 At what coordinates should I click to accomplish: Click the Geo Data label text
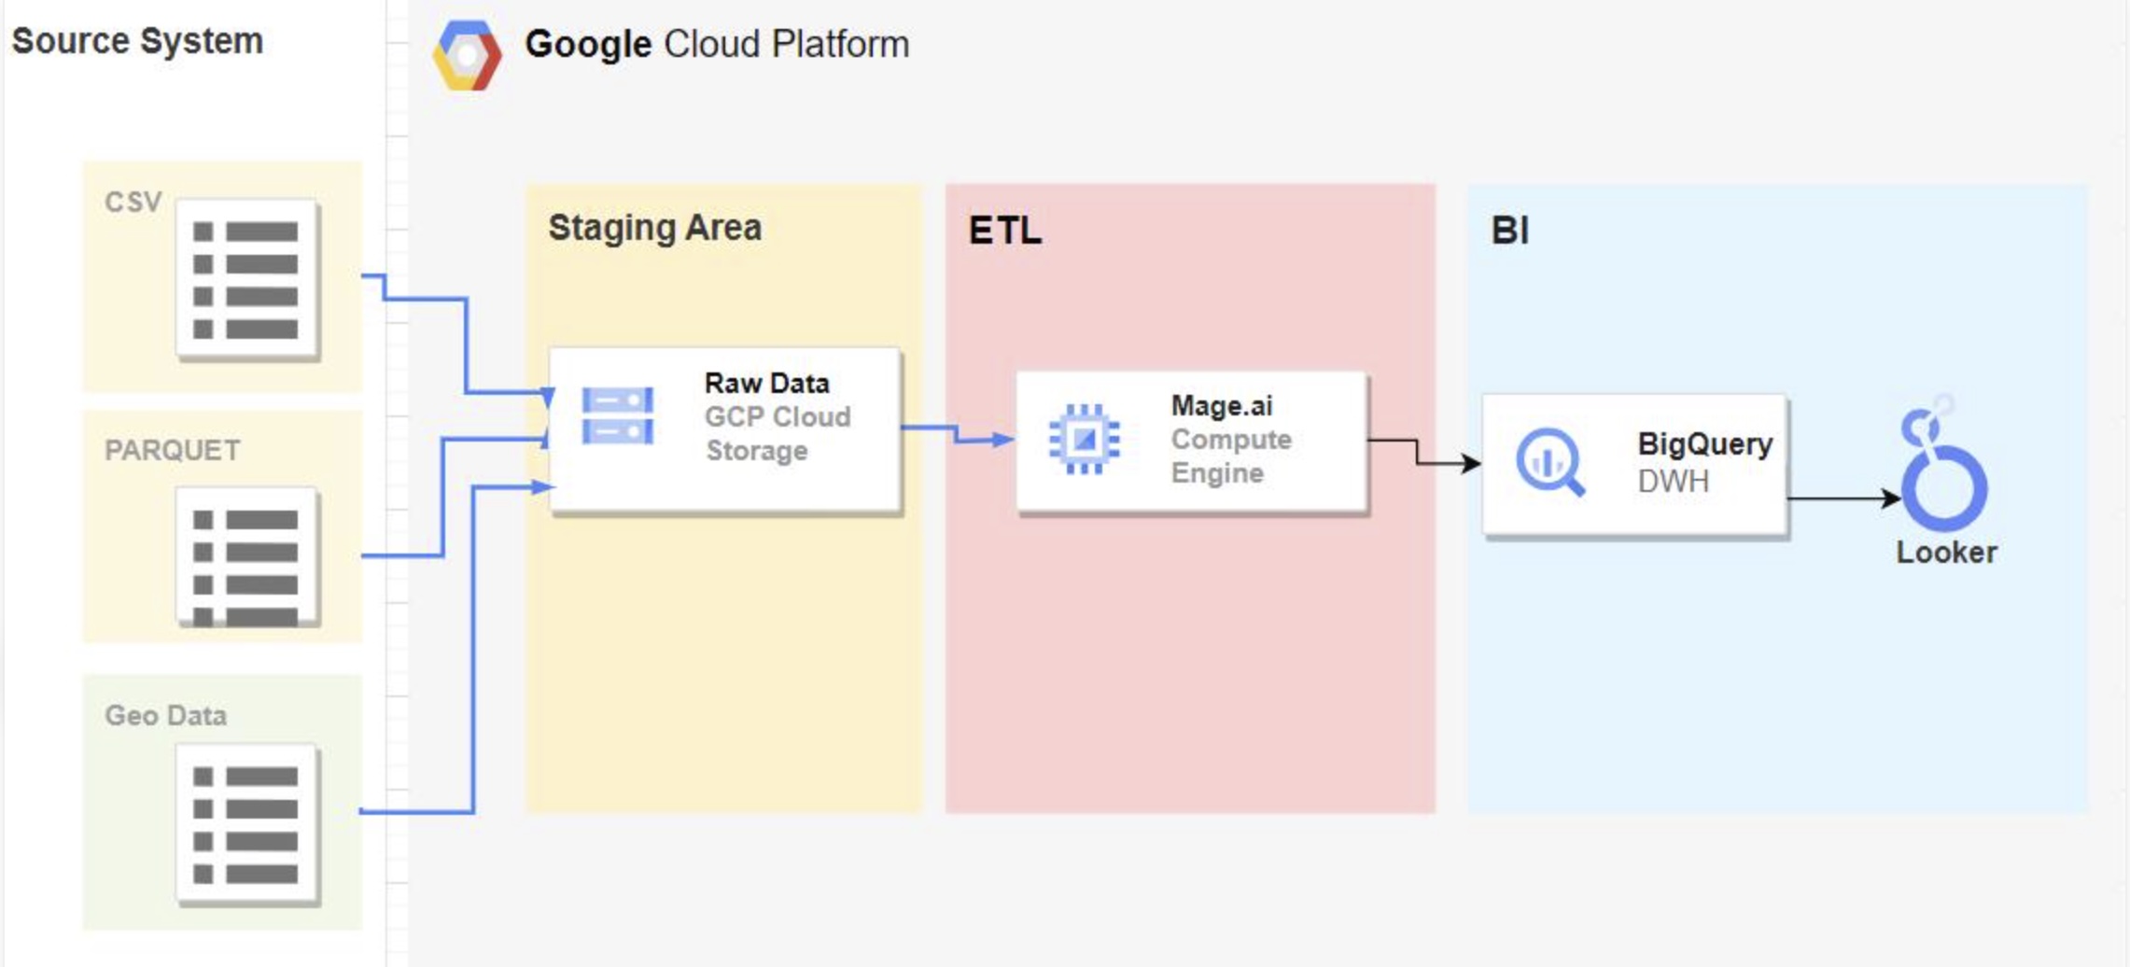(165, 715)
